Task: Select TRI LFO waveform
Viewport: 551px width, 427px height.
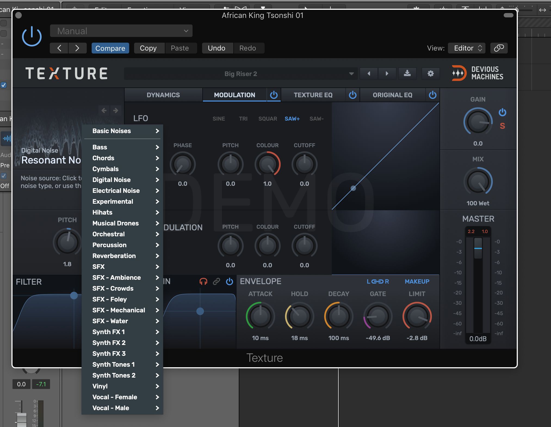Action: click(x=243, y=119)
